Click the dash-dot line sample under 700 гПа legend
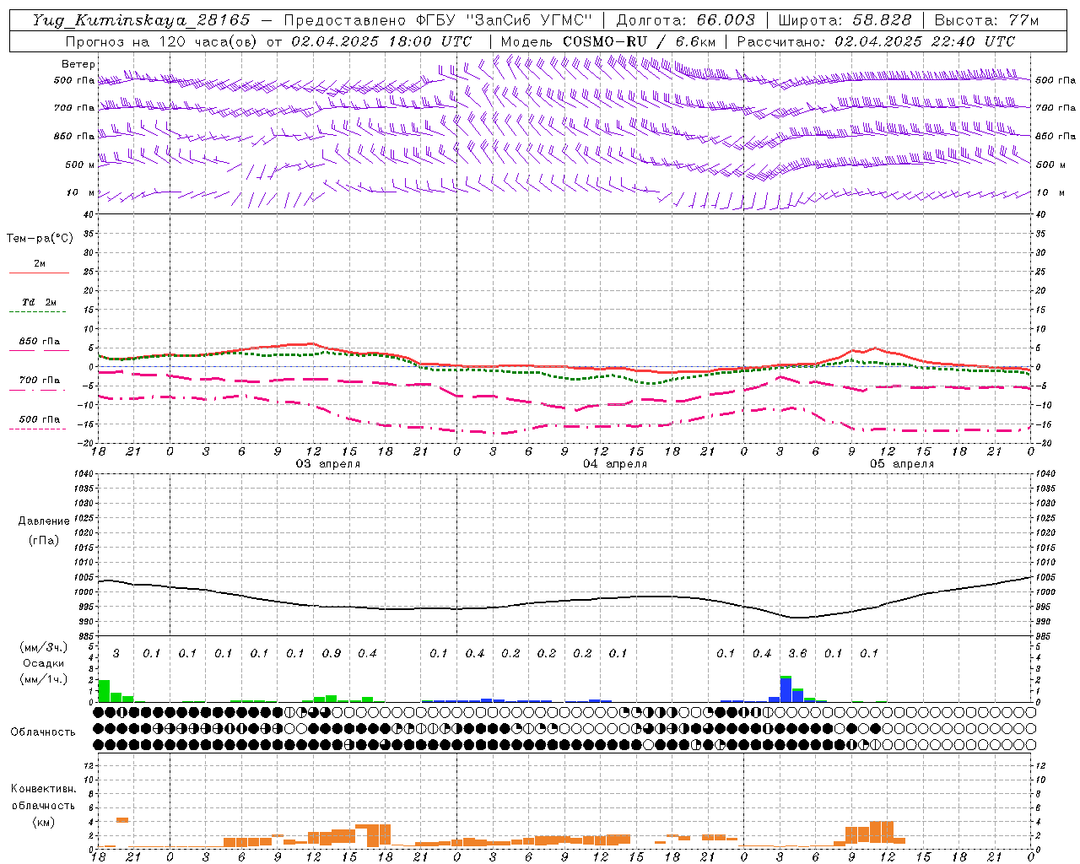This screenshot has width=1080, height=864. [38, 391]
